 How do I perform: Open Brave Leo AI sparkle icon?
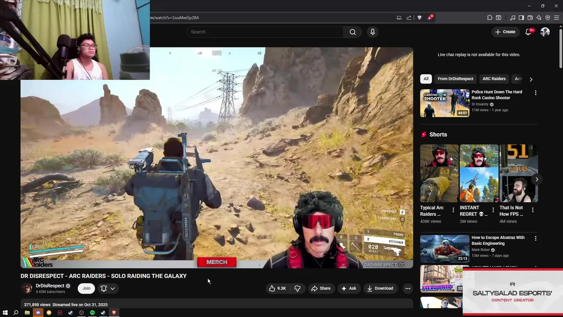point(539,18)
